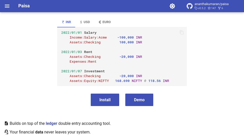The width and height of the screenshot is (244, 137).
Task: Switch to the USD tab
Action: [85, 22]
